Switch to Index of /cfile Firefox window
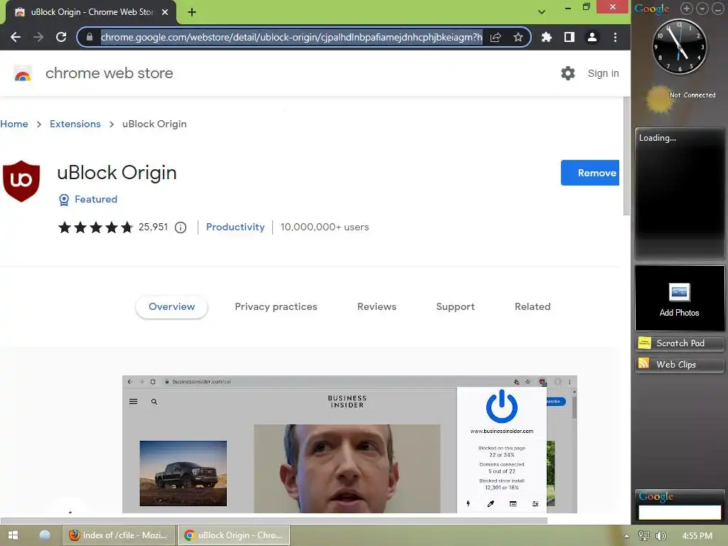This screenshot has height=546, width=728. 119,535
